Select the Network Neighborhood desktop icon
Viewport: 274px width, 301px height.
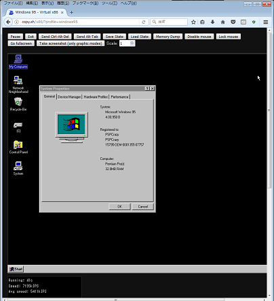coord(18,85)
